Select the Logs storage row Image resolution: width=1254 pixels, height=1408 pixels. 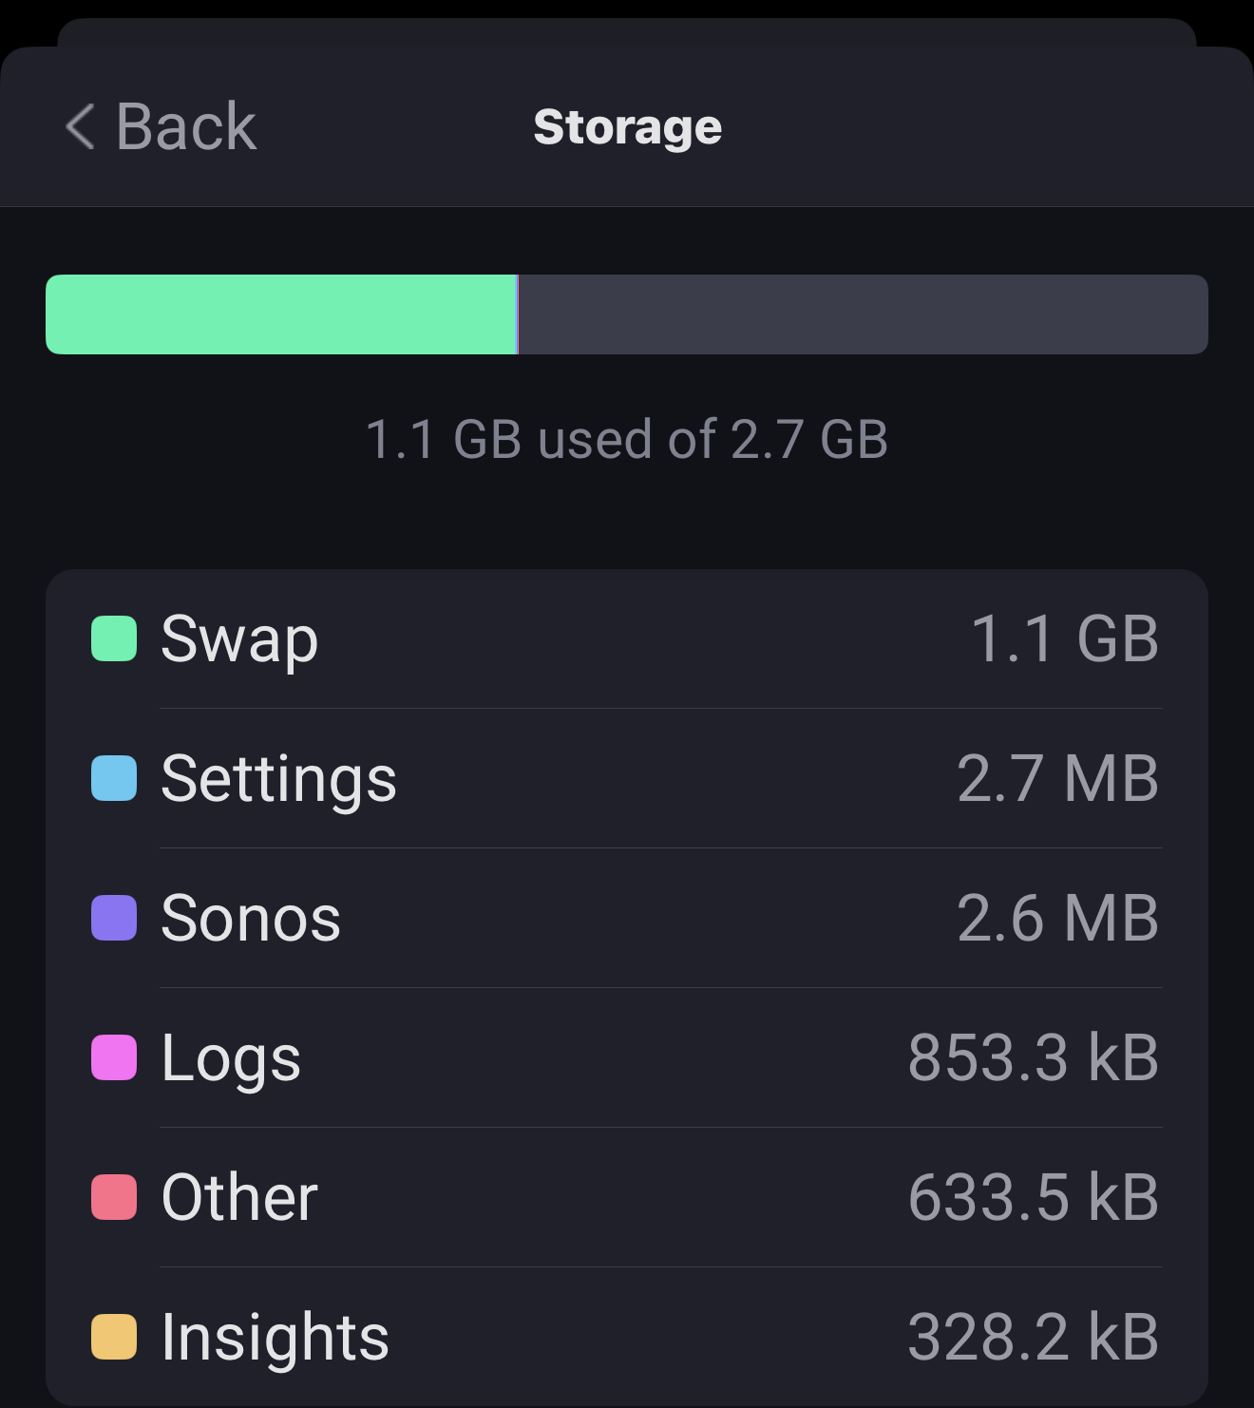click(627, 1057)
